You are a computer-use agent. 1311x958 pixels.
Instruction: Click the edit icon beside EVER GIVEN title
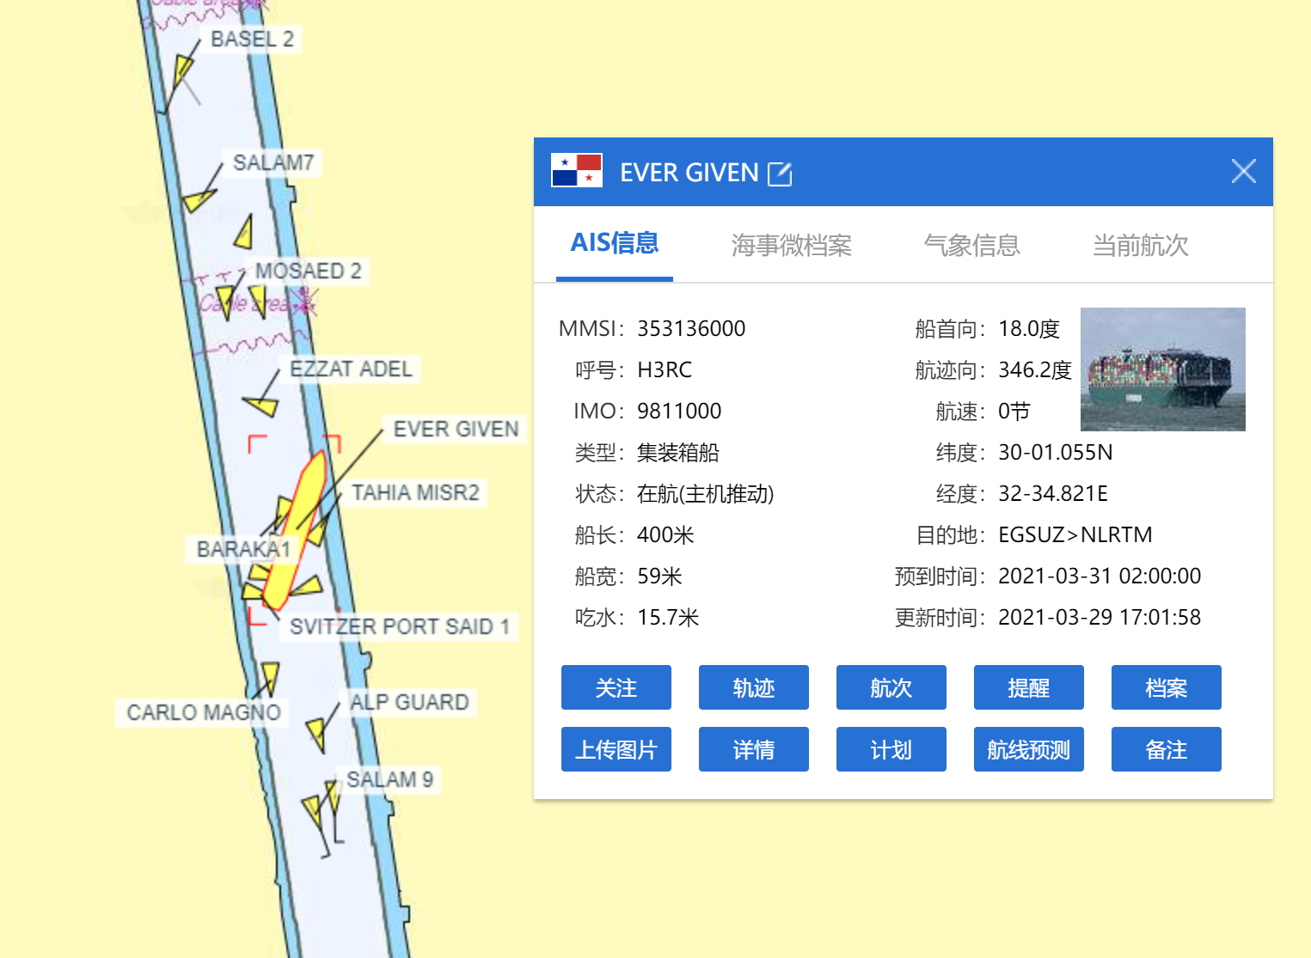coord(779,174)
